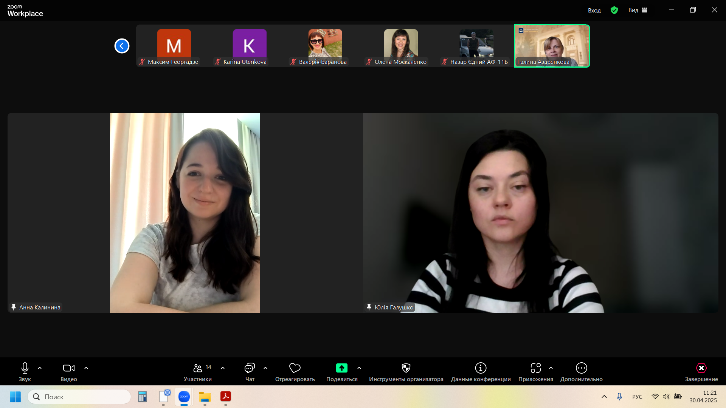Click Юлія Галушко video tile
The height and width of the screenshot is (408, 726).
click(541, 213)
